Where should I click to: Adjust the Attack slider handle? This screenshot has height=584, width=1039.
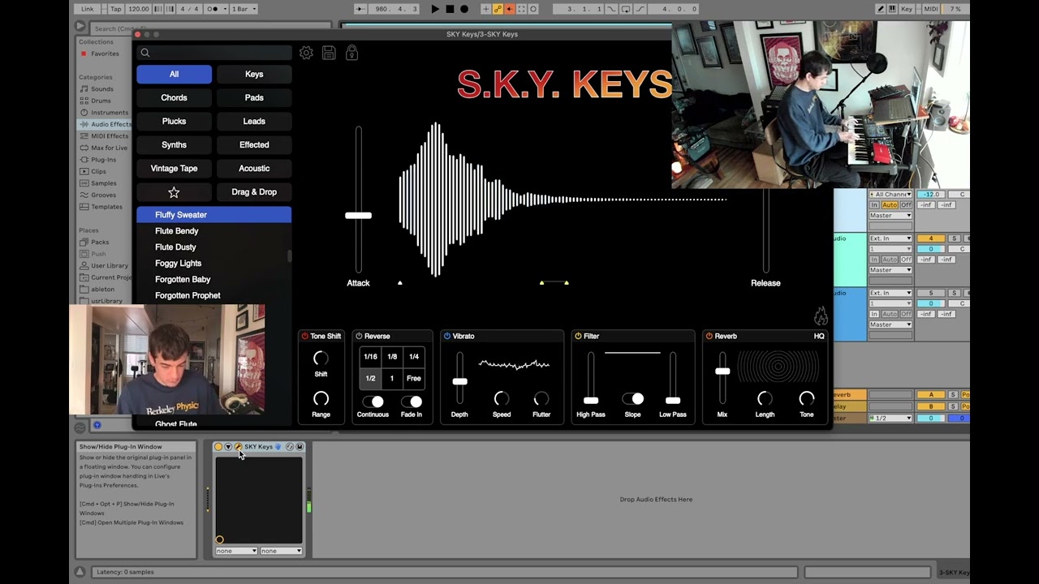click(x=358, y=216)
